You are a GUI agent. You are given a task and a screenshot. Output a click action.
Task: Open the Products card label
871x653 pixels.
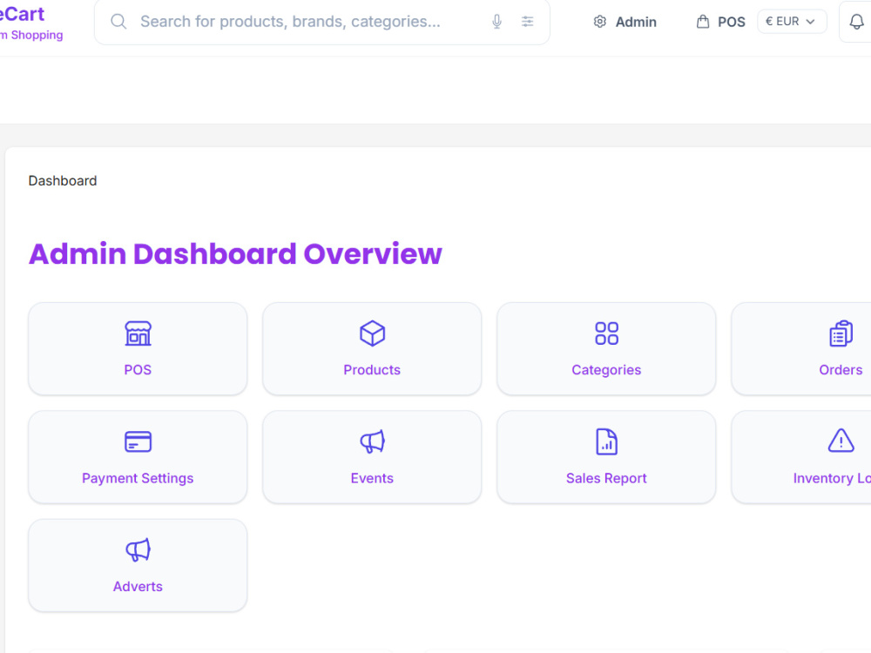pos(372,370)
